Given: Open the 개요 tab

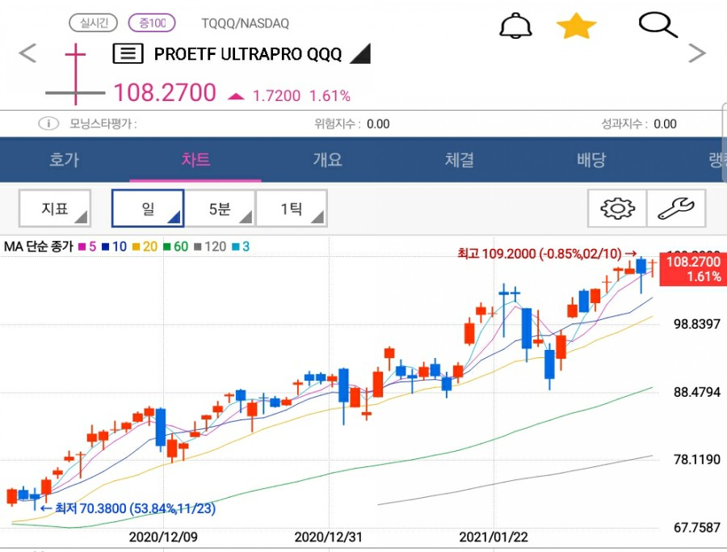Looking at the screenshot, I should tap(327, 159).
